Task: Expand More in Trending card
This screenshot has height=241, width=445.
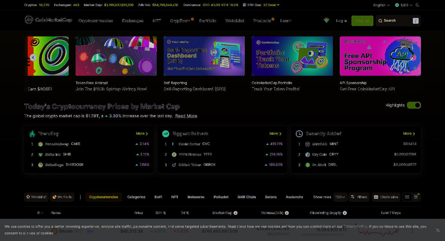Action: pyautogui.click(x=142, y=134)
